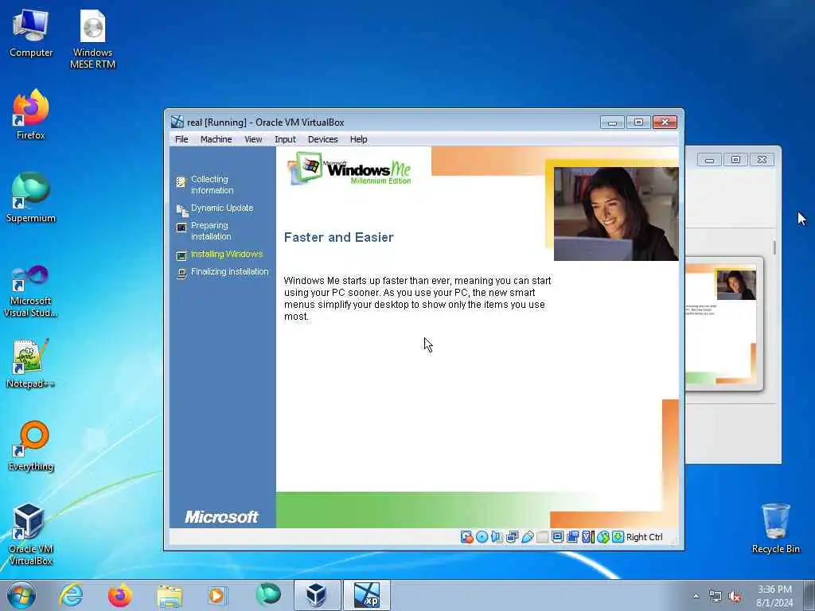Select the Microsoft Visual Studio desktop shortcut
The height and width of the screenshot is (611, 815).
(31, 291)
